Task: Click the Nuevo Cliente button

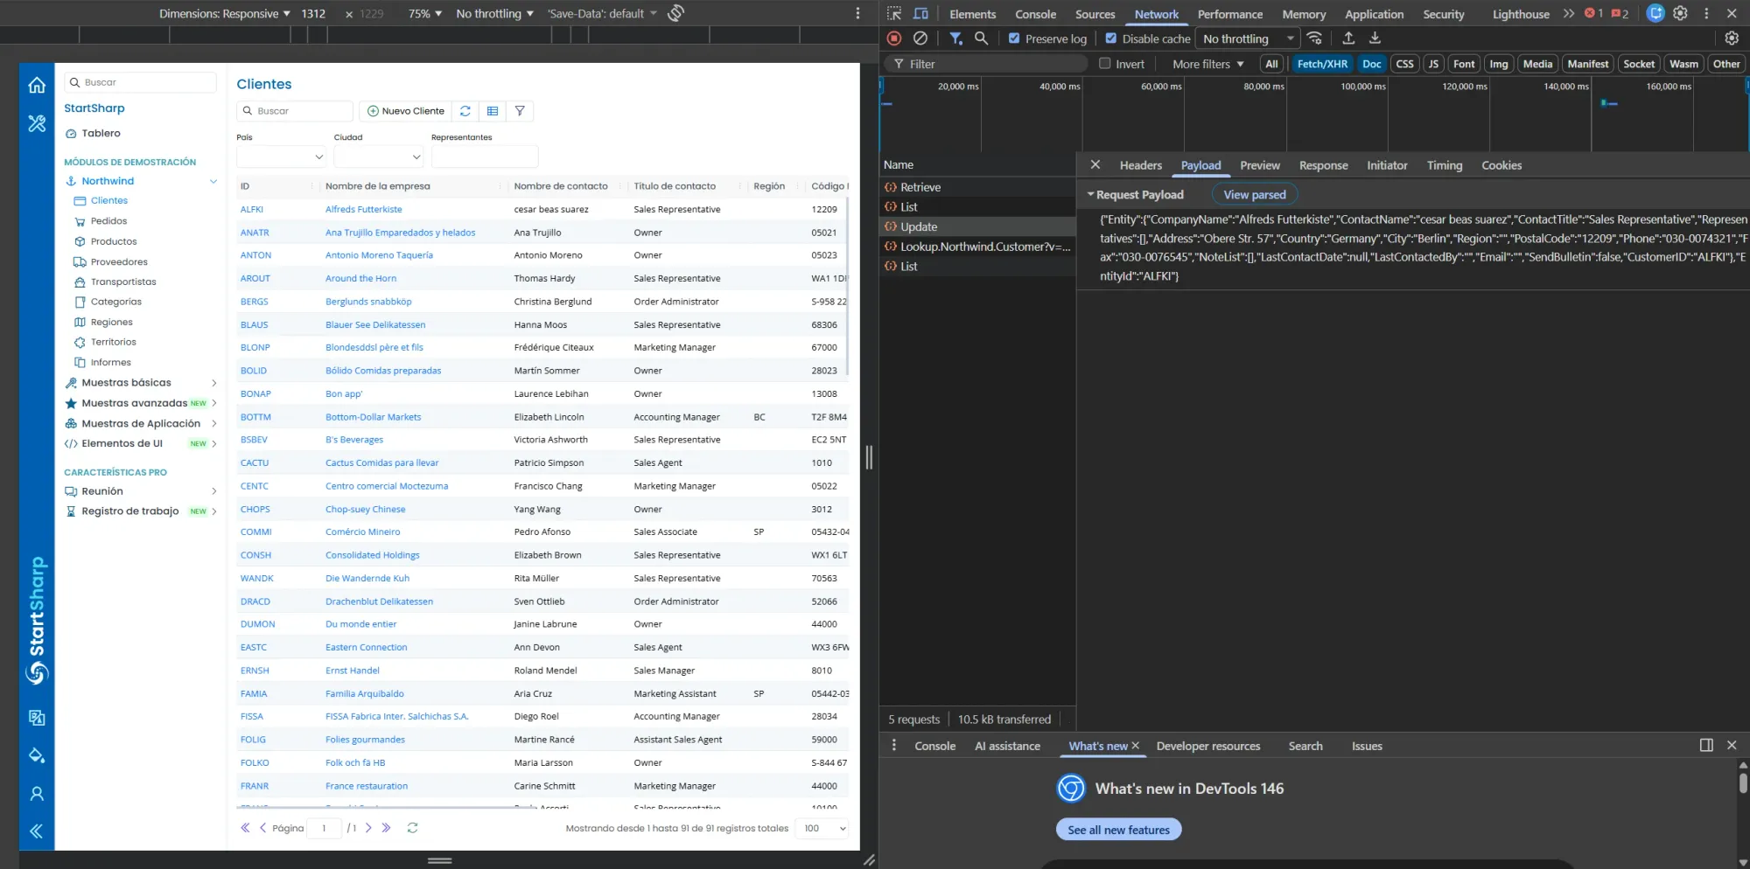Action: click(405, 111)
